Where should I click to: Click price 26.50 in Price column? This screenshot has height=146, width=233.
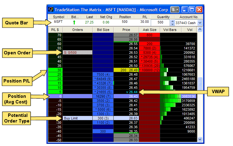tap(126, 66)
